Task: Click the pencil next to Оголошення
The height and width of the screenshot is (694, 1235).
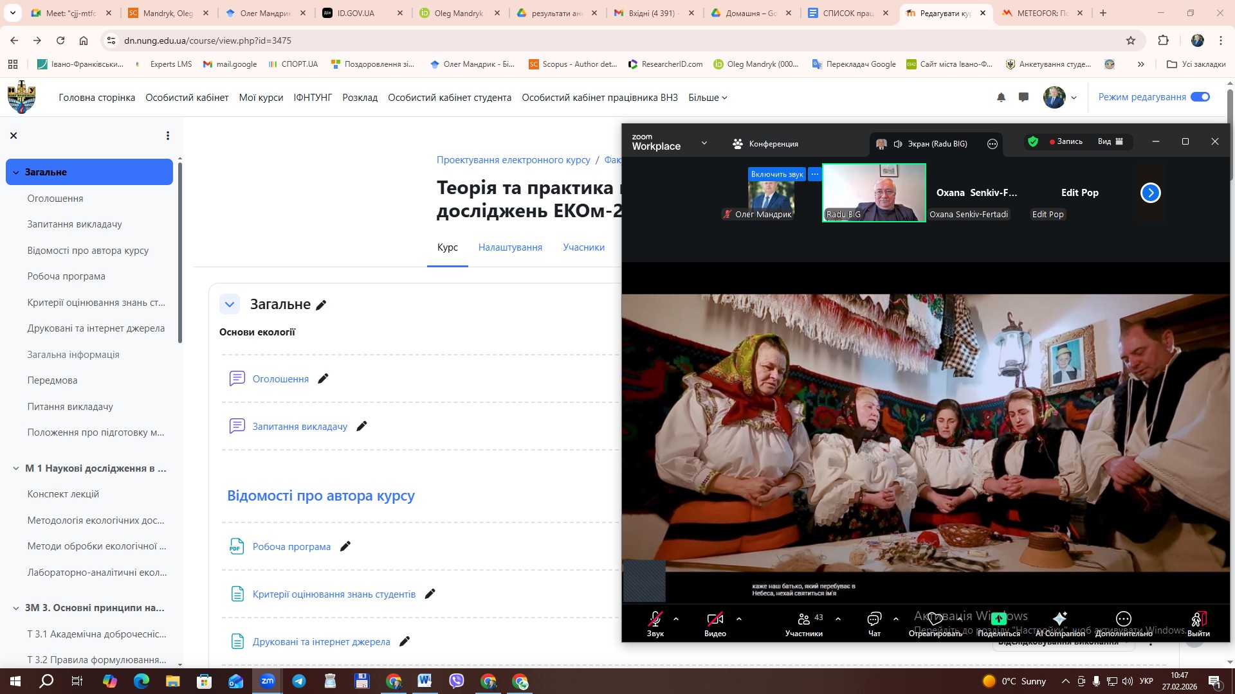Action: (323, 379)
